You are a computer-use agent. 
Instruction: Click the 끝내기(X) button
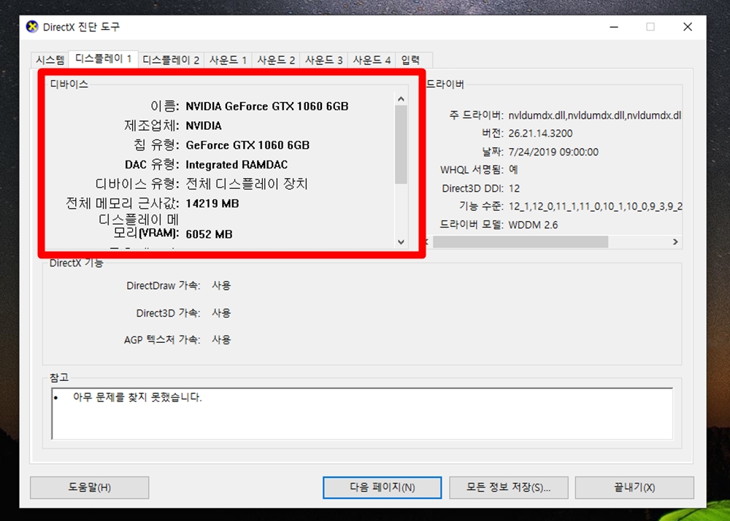(x=634, y=487)
